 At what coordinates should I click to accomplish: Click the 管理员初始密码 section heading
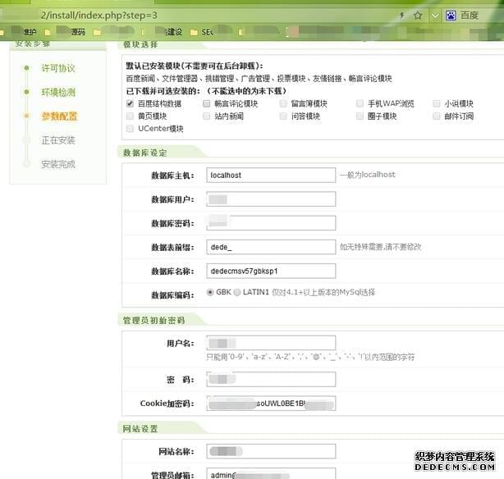(x=154, y=321)
